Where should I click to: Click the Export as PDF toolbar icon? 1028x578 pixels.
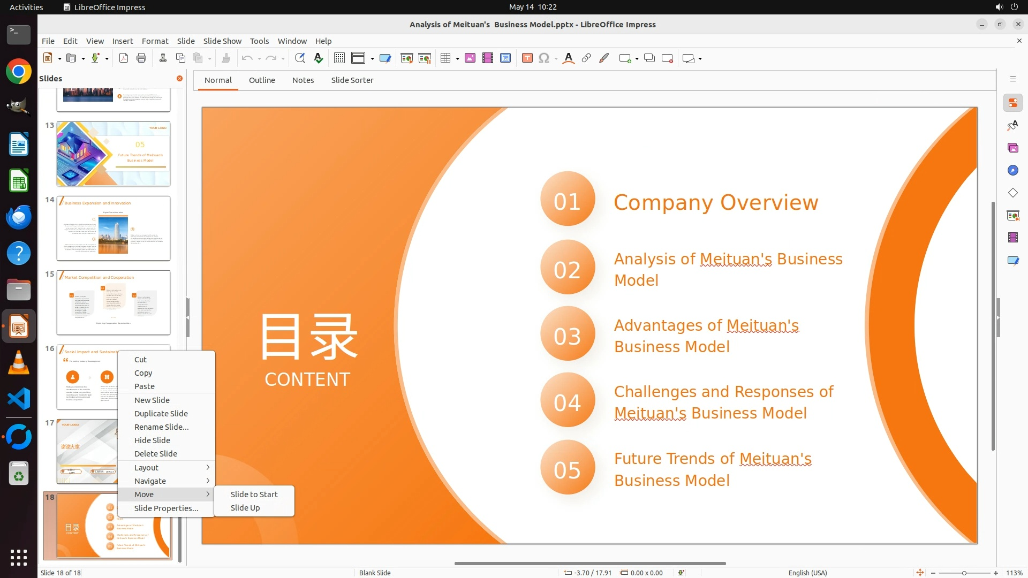point(124,58)
